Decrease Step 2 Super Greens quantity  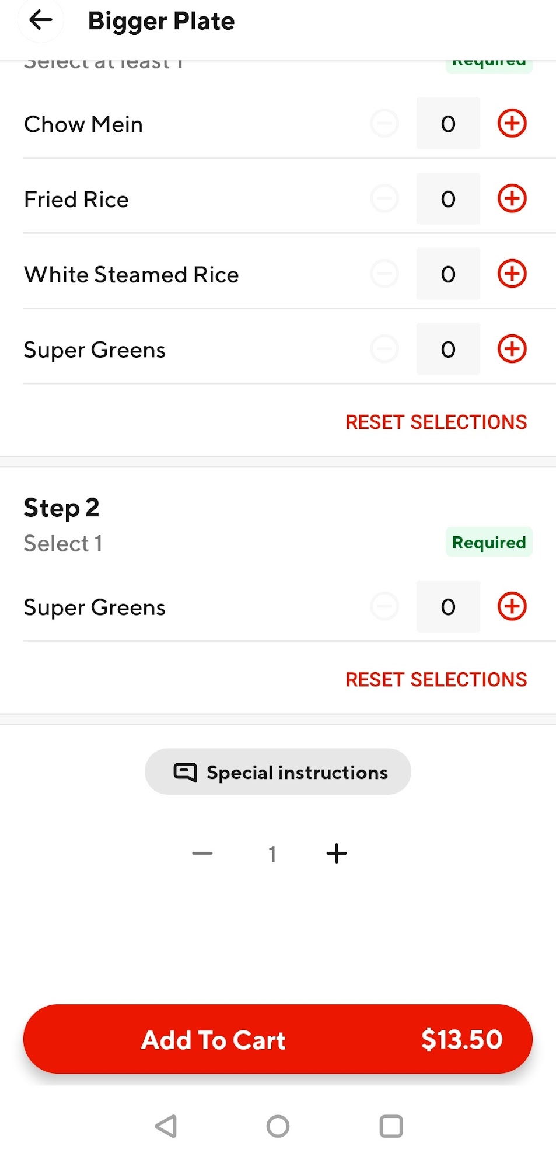tap(384, 606)
